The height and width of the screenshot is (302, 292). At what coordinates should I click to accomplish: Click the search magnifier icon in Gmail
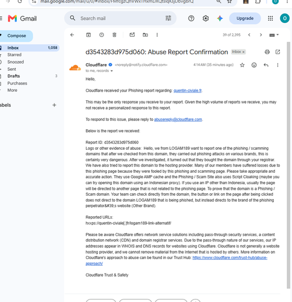[x=73, y=18]
